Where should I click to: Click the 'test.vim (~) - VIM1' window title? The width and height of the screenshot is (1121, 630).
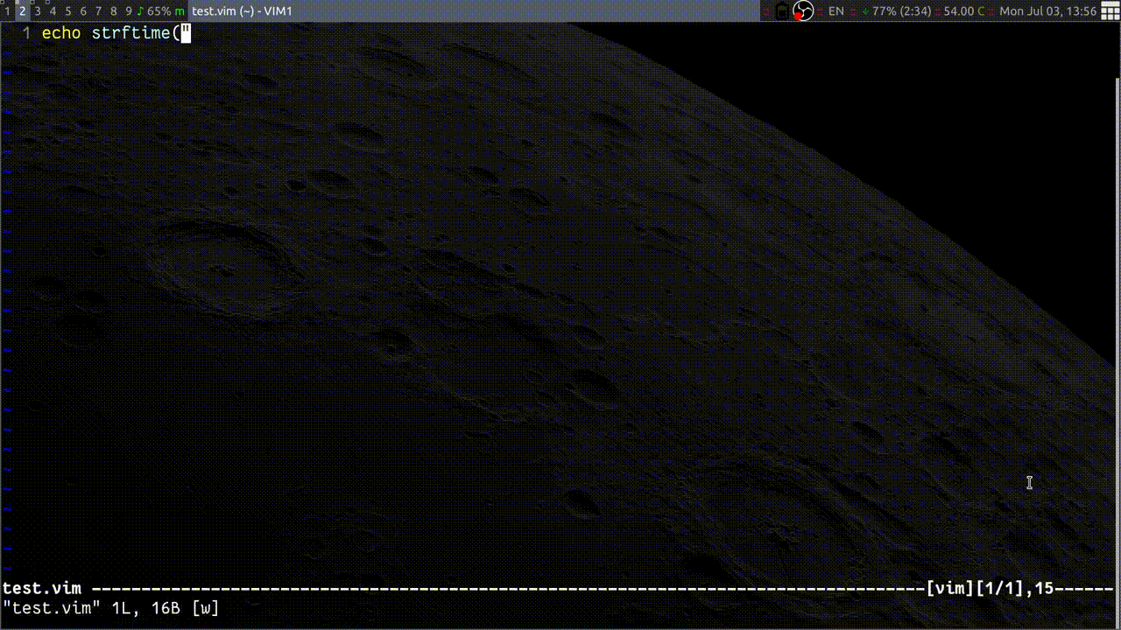(242, 11)
